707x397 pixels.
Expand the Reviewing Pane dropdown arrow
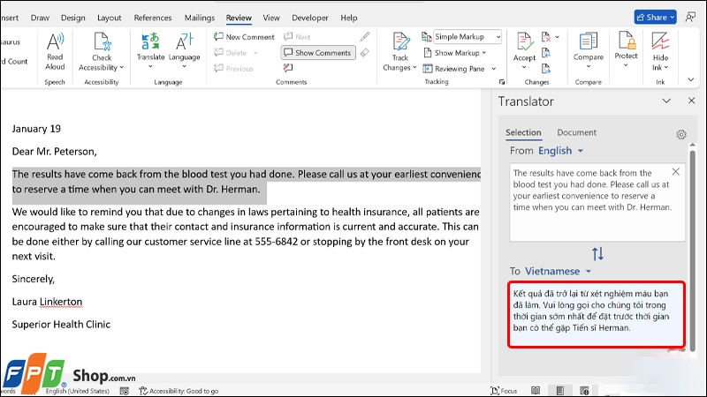(494, 69)
